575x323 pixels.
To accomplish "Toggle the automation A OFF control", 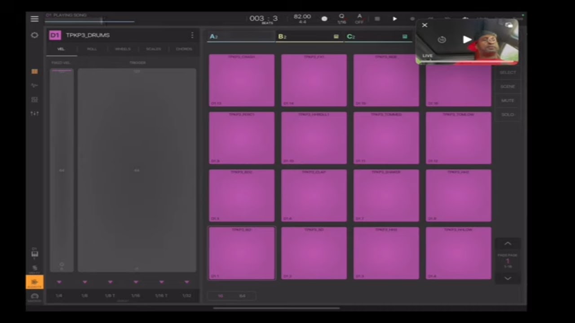I will click(x=359, y=18).
